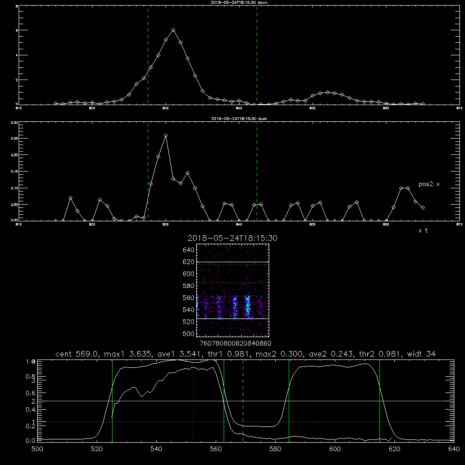Select the left green dashed line in the dusk plot
The image size is (465, 465).
coord(148,171)
